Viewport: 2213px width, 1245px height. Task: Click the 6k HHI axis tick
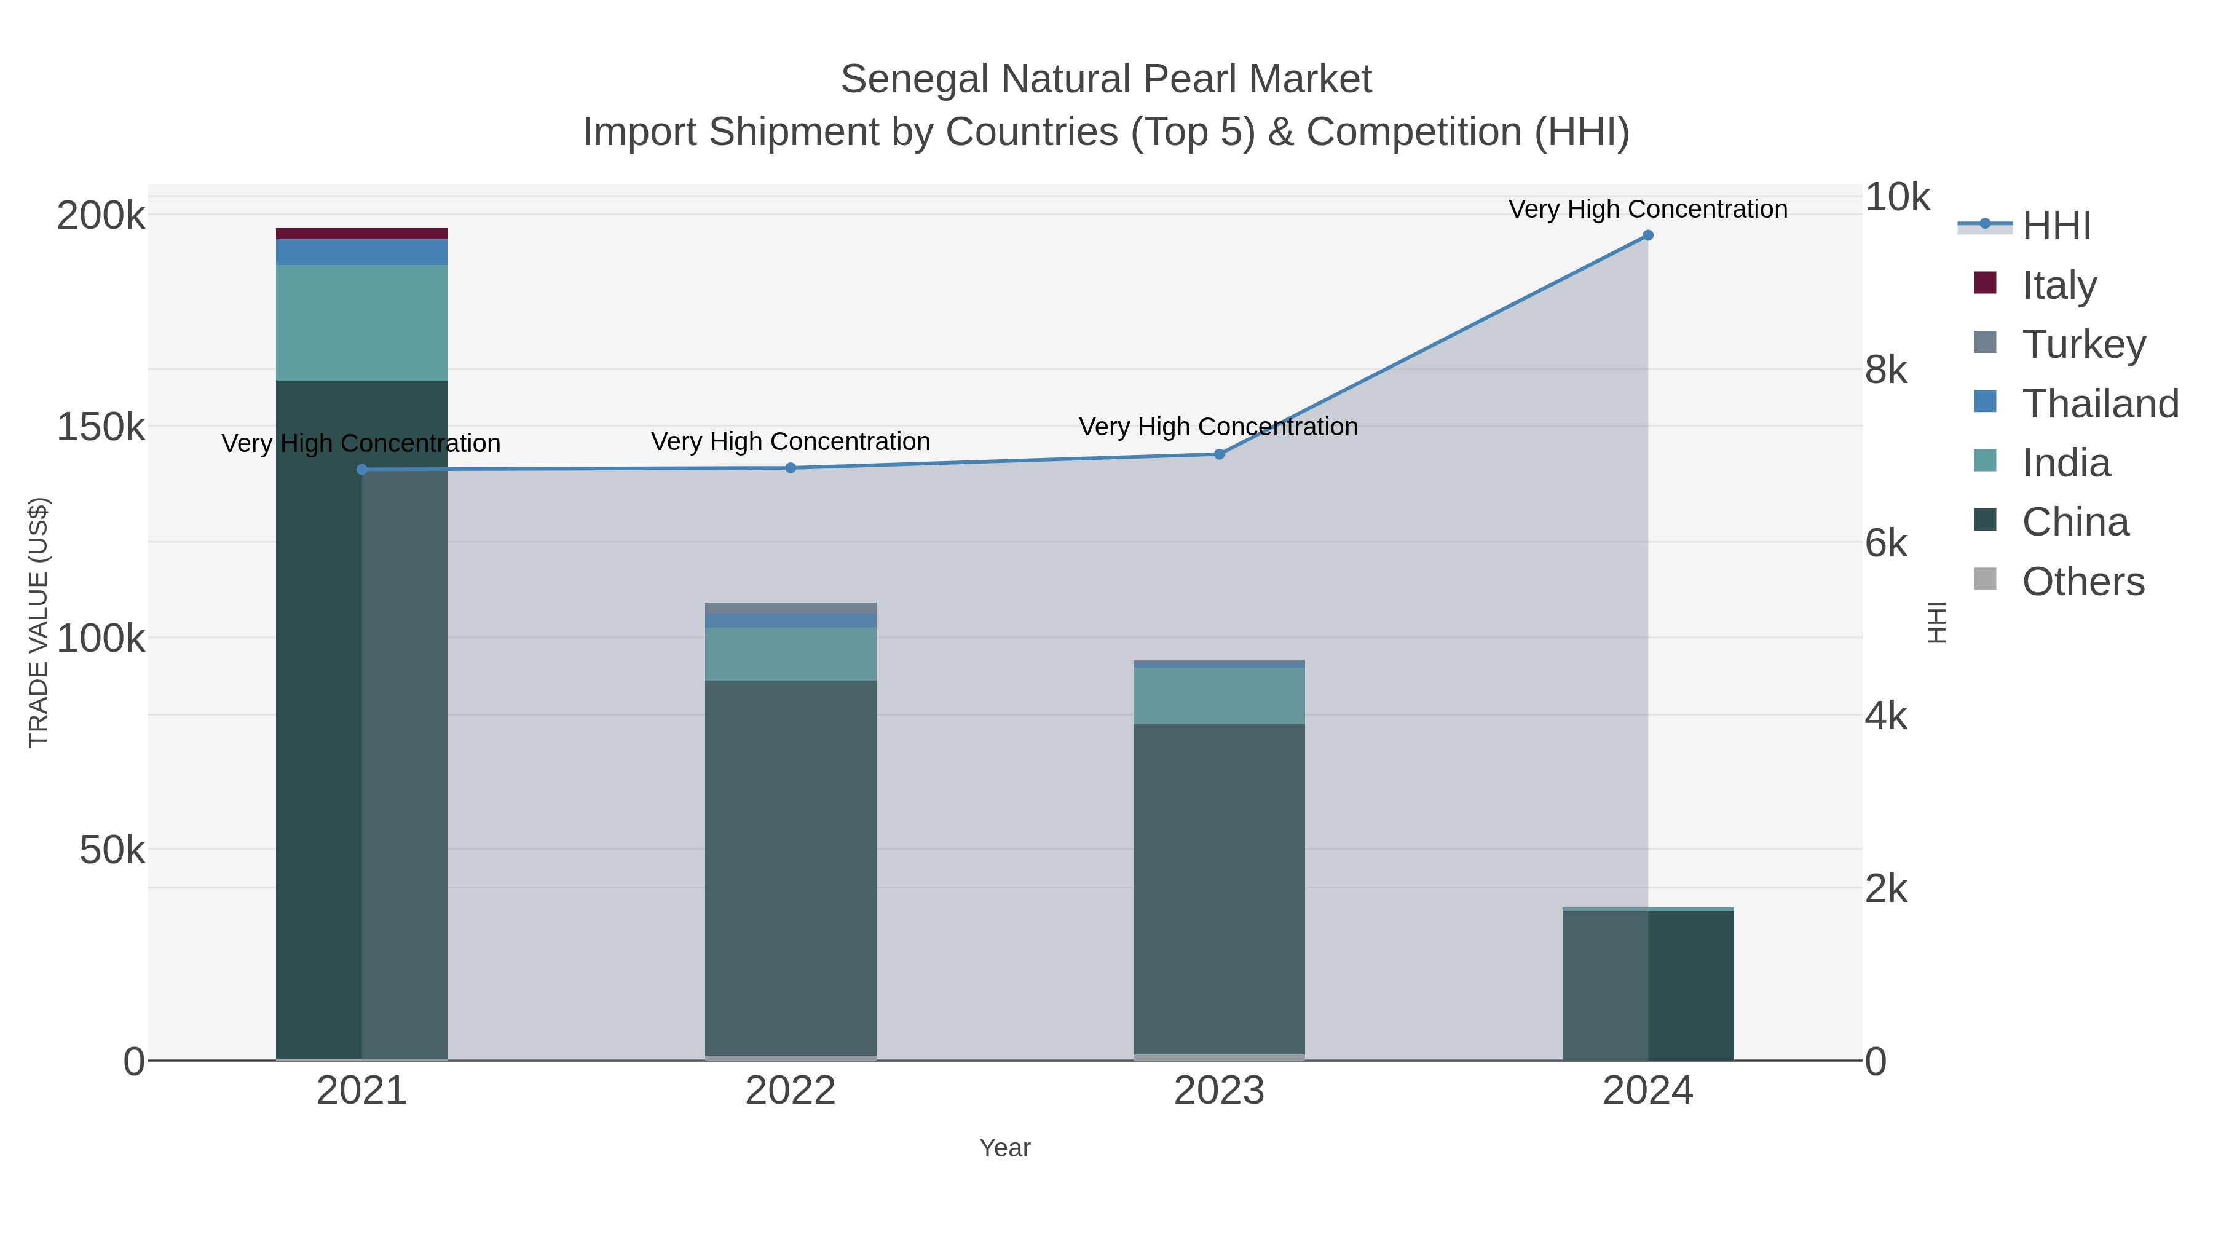(1887, 543)
